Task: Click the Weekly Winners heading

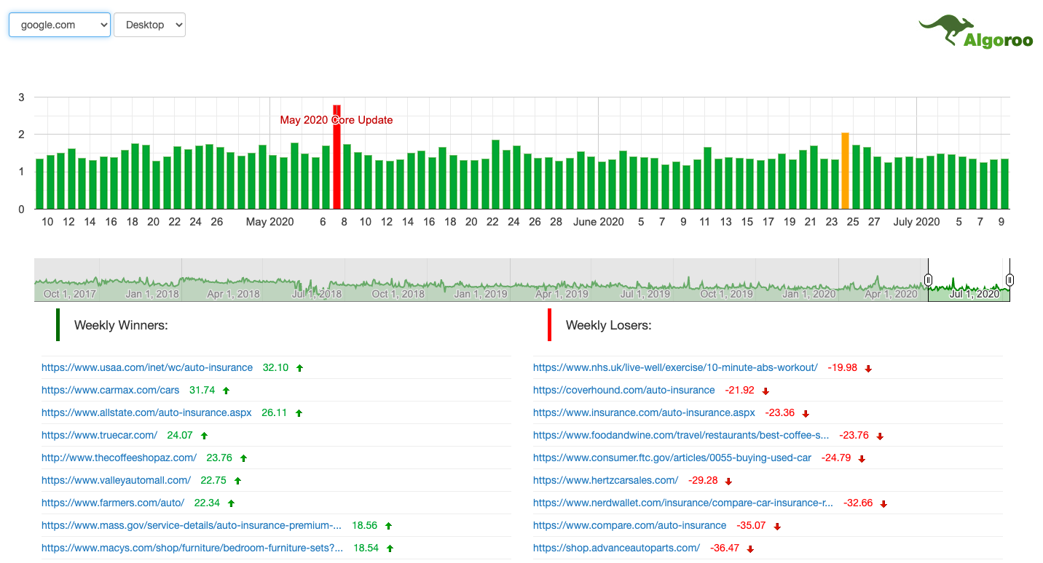Action: coord(121,325)
